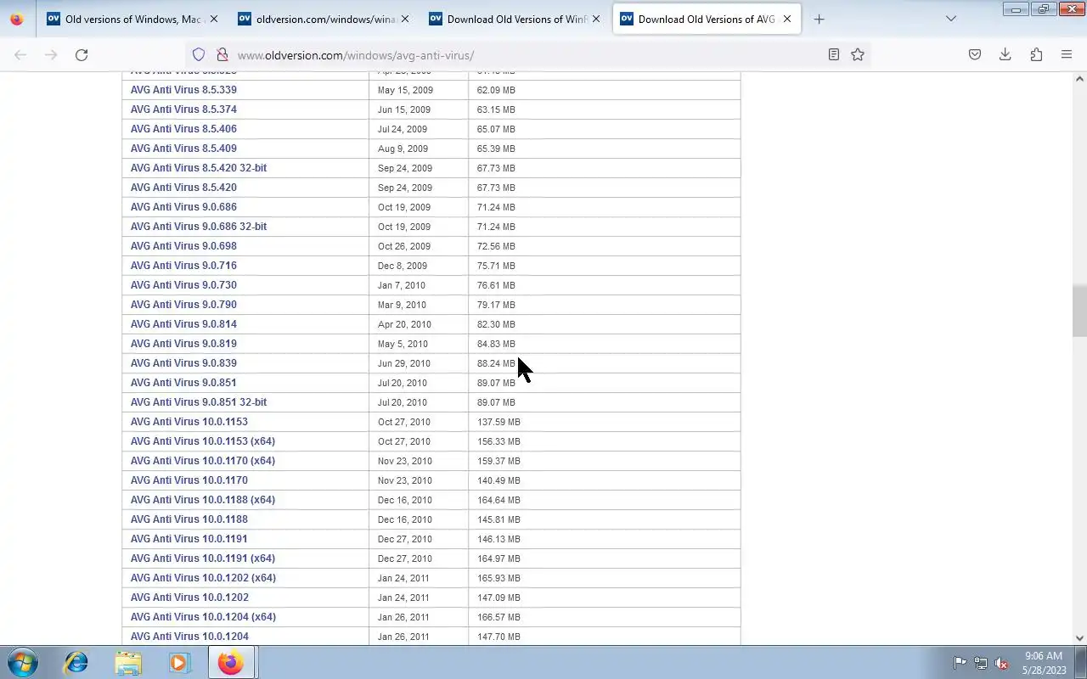
Task: Close the oldversion.com/windows/wina tab
Action: click(x=404, y=19)
